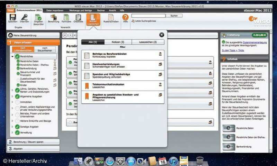This screenshot has width=277, height=166.
Task: Open the Checkliste clipboard icon
Action: tap(78, 17)
